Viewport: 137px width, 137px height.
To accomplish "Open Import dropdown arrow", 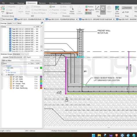I will 21,14.
